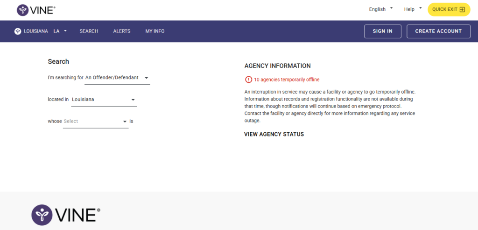Click the red warning exclamation icon

tap(248, 80)
